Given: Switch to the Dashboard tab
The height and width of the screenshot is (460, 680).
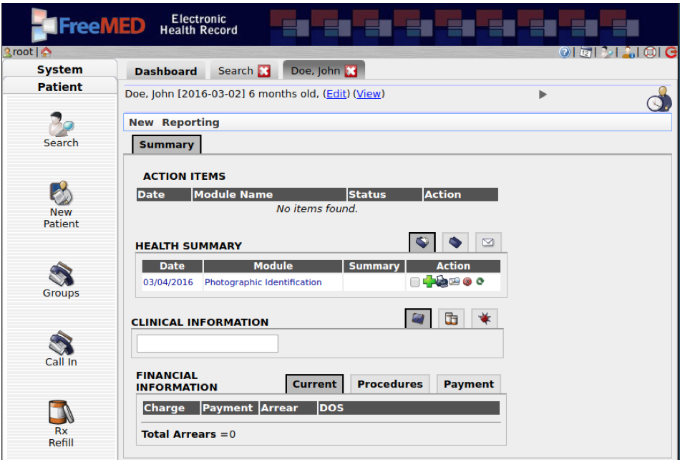Looking at the screenshot, I should click(165, 71).
